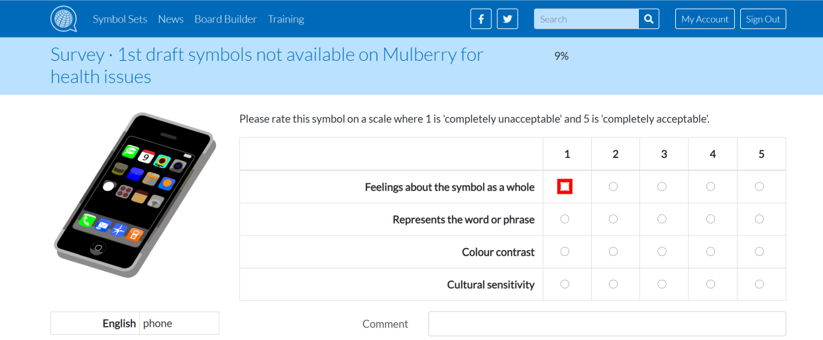Rate 'Colour contrast' as 4
823x340 pixels.
click(710, 251)
